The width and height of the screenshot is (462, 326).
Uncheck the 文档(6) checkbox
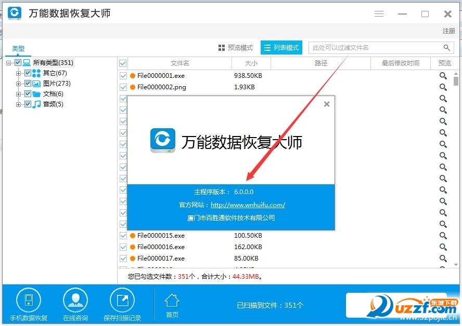tap(28, 94)
